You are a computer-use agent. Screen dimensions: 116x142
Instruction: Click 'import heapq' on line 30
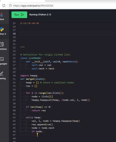29,76
